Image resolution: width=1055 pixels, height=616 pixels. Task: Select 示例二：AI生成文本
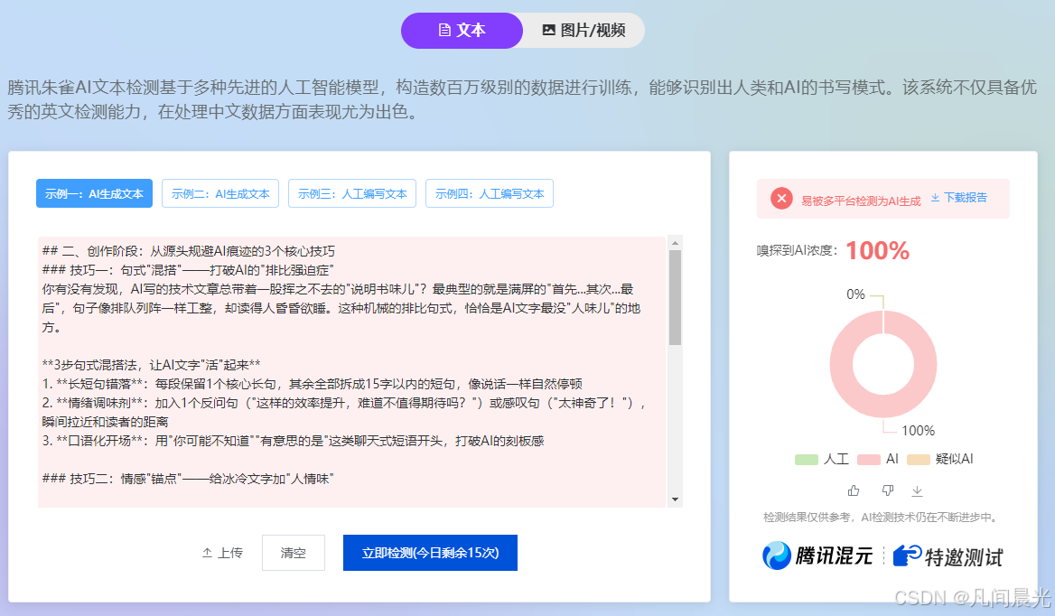coord(220,193)
